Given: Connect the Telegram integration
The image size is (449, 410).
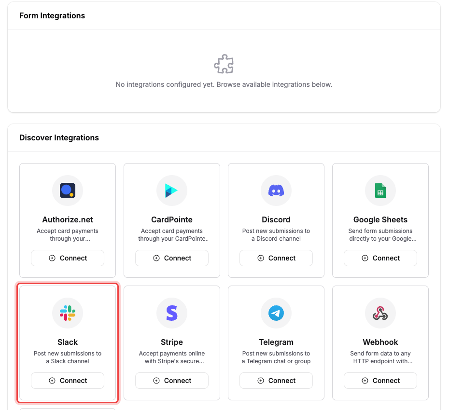Looking at the screenshot, I should [276, 381].
